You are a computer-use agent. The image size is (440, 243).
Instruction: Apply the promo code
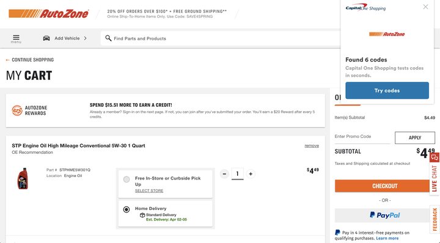(x=415, y=137)
